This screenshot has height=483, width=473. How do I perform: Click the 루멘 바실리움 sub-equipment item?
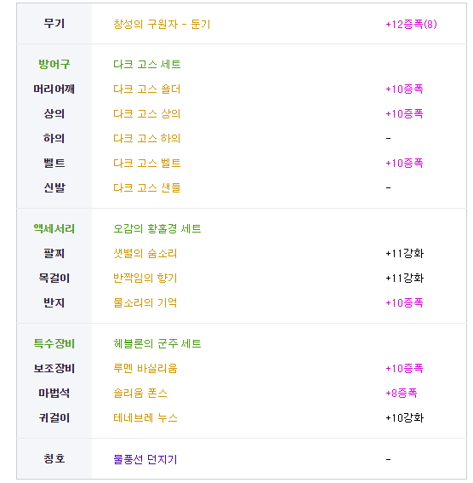(145, 368)
